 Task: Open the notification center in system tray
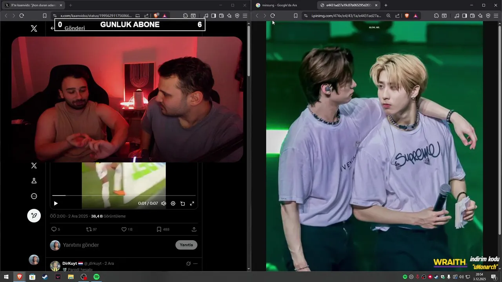pos(494,277)
